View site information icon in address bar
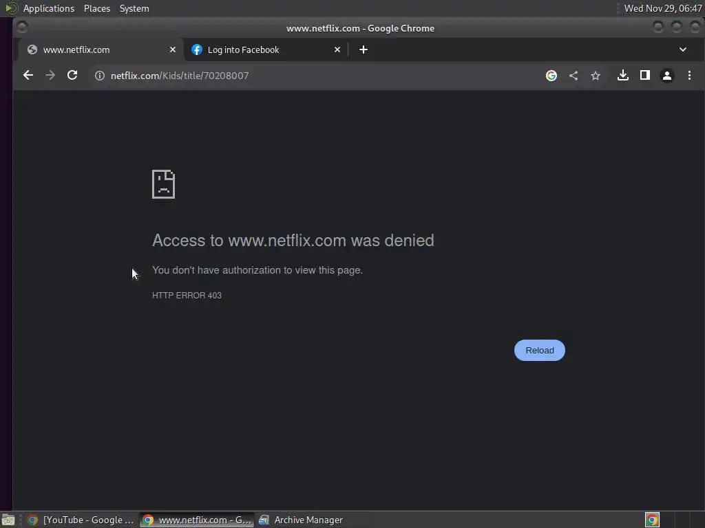This screenshot has height=528, width=705. [x=99, y=76]
